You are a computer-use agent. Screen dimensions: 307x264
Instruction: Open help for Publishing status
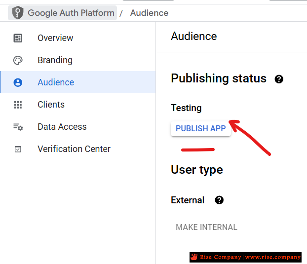point(279,79)
